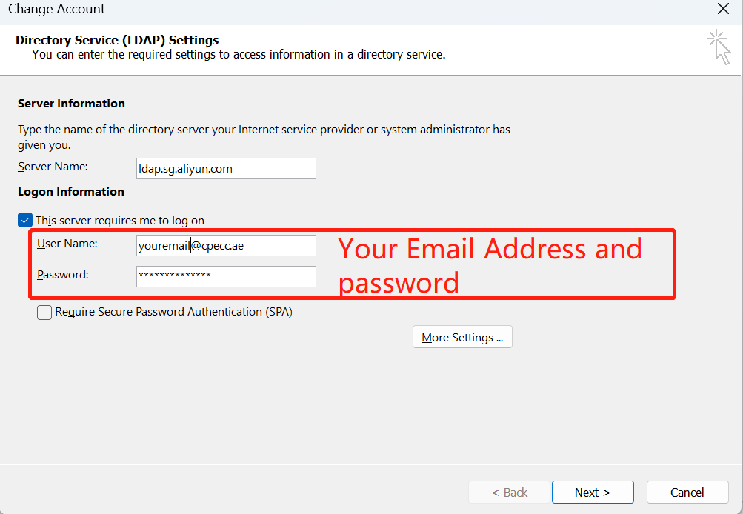Click into the User Name field
Image resolution: width=743 pixels, height=514 pixels.
coord(226,245)
